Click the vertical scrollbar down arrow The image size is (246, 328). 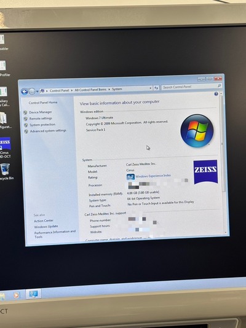(226, 232)
